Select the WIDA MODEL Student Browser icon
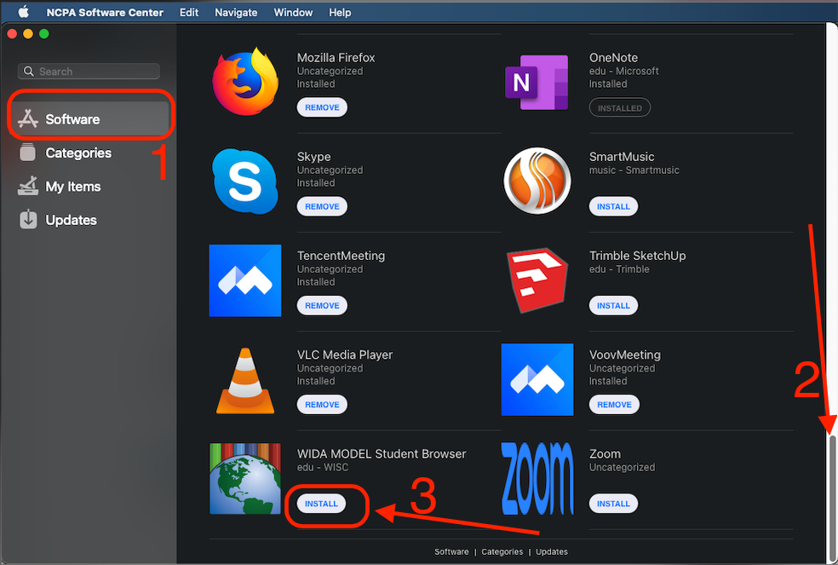The height and width of the screenshot is (565, 838). [245, 479]
